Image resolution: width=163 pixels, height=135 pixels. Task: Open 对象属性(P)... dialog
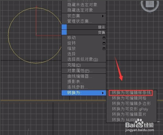tap(84, 71)
